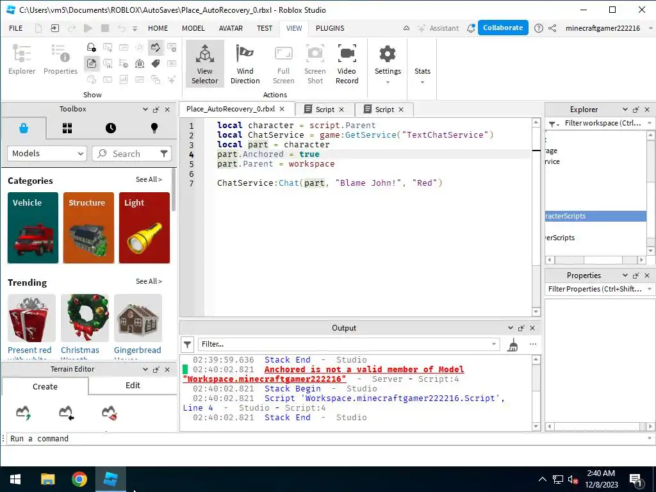Switch to Place_AutoRecovery_0.rbxl tab
The width and height of the screenshot is (656, 492).
[x=231, y=109]
